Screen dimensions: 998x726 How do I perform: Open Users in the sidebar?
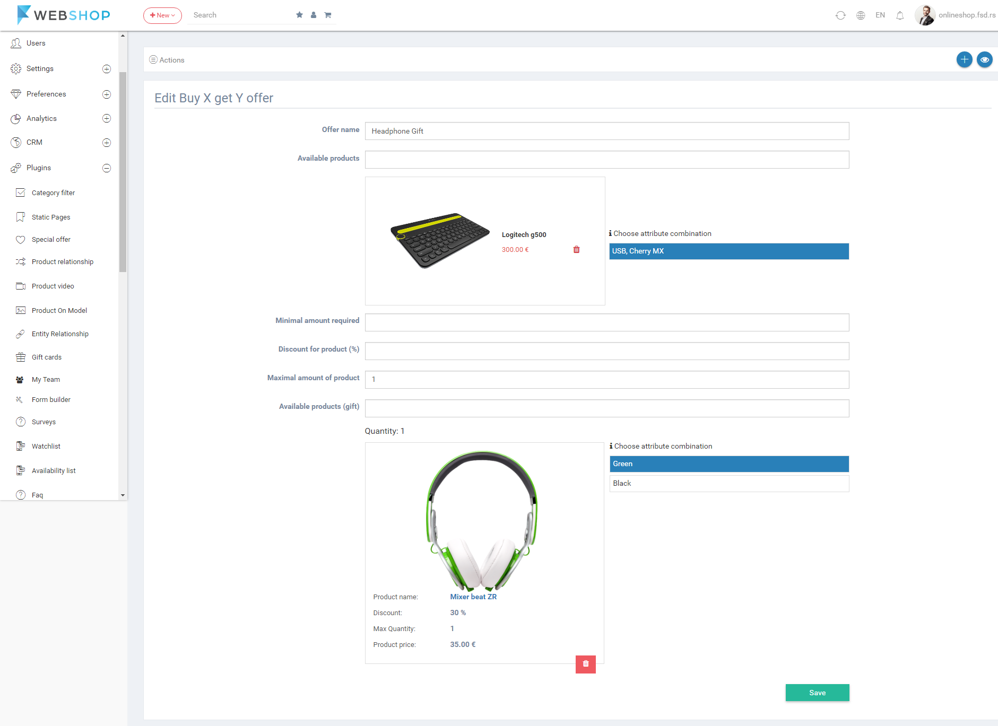click(36, 43)
